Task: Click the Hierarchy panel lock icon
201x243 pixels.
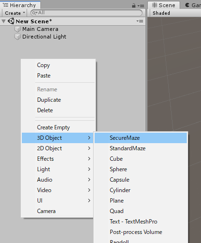Action: tap(134, 6)
